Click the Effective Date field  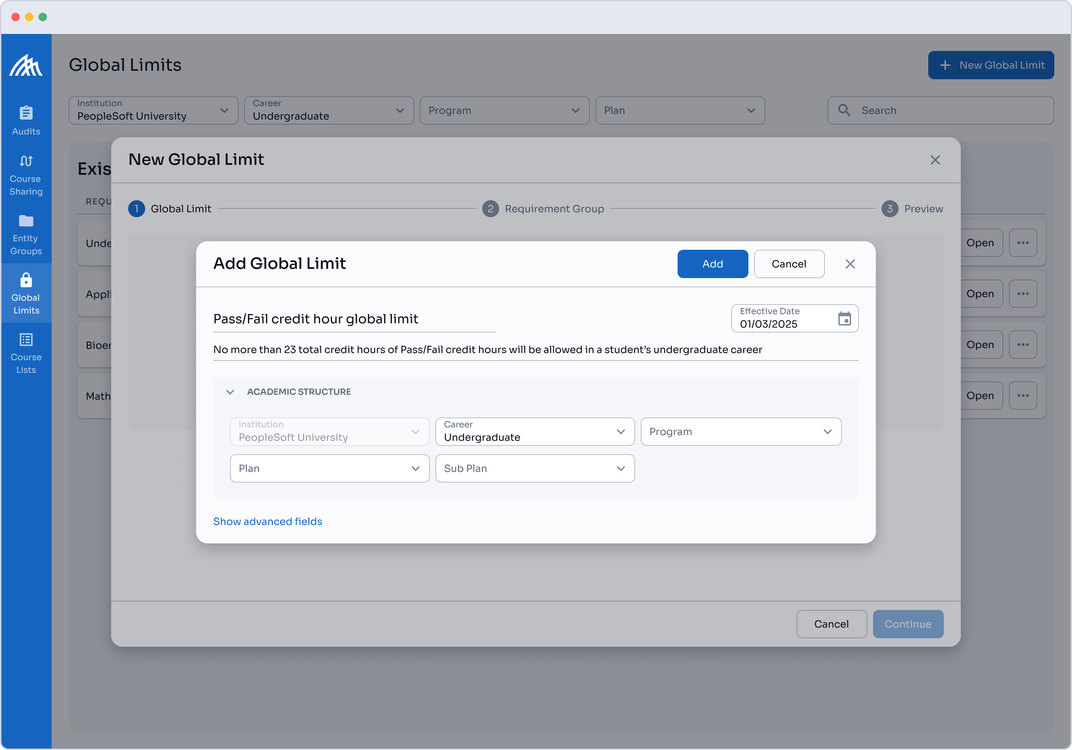(x=795, y=318)
